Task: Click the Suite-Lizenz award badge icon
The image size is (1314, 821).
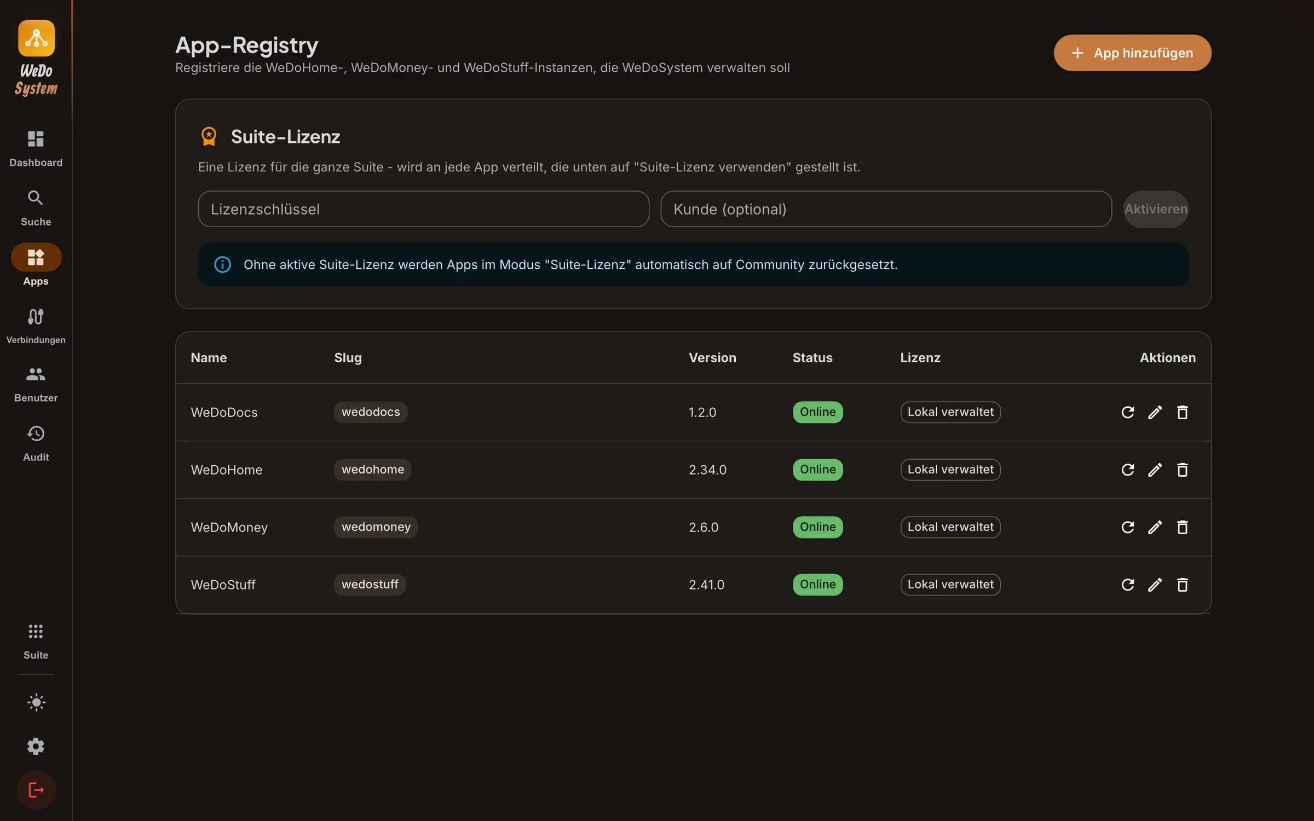Action: tap(209, 136)
